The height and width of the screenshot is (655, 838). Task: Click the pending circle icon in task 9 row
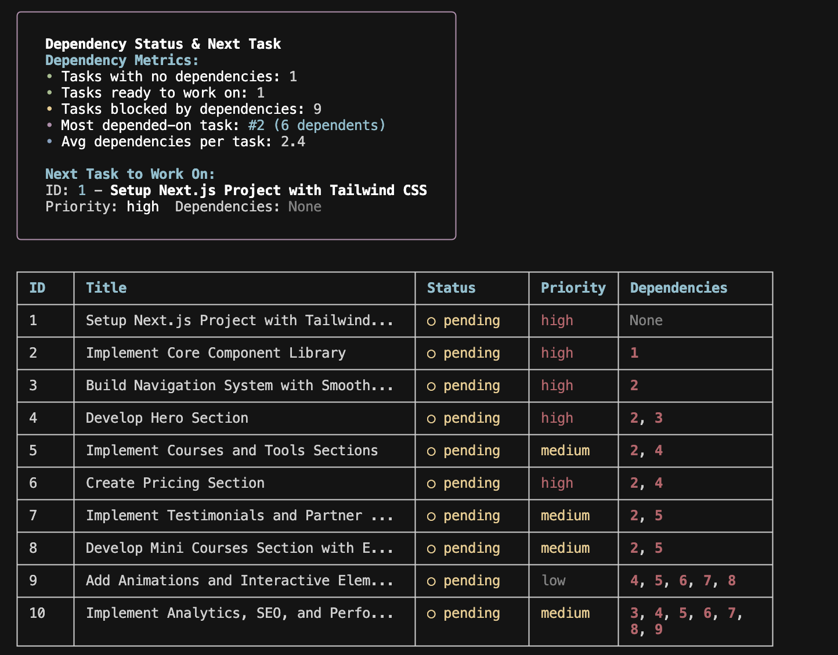coord(431,582)
